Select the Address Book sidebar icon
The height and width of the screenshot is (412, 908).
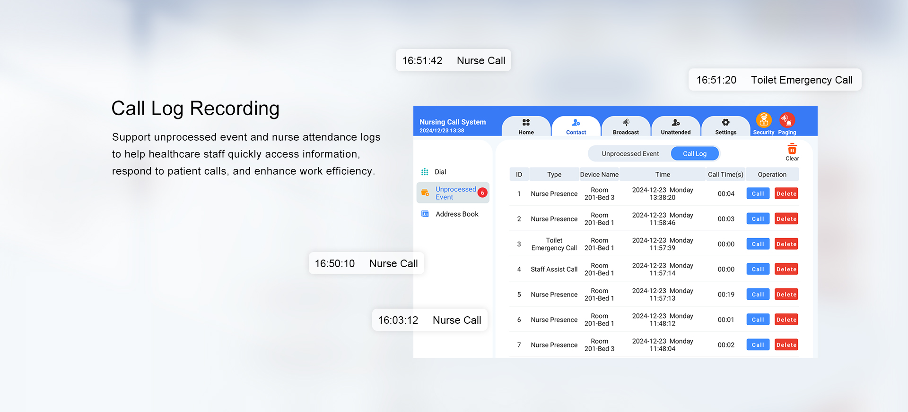pos(425,214)
